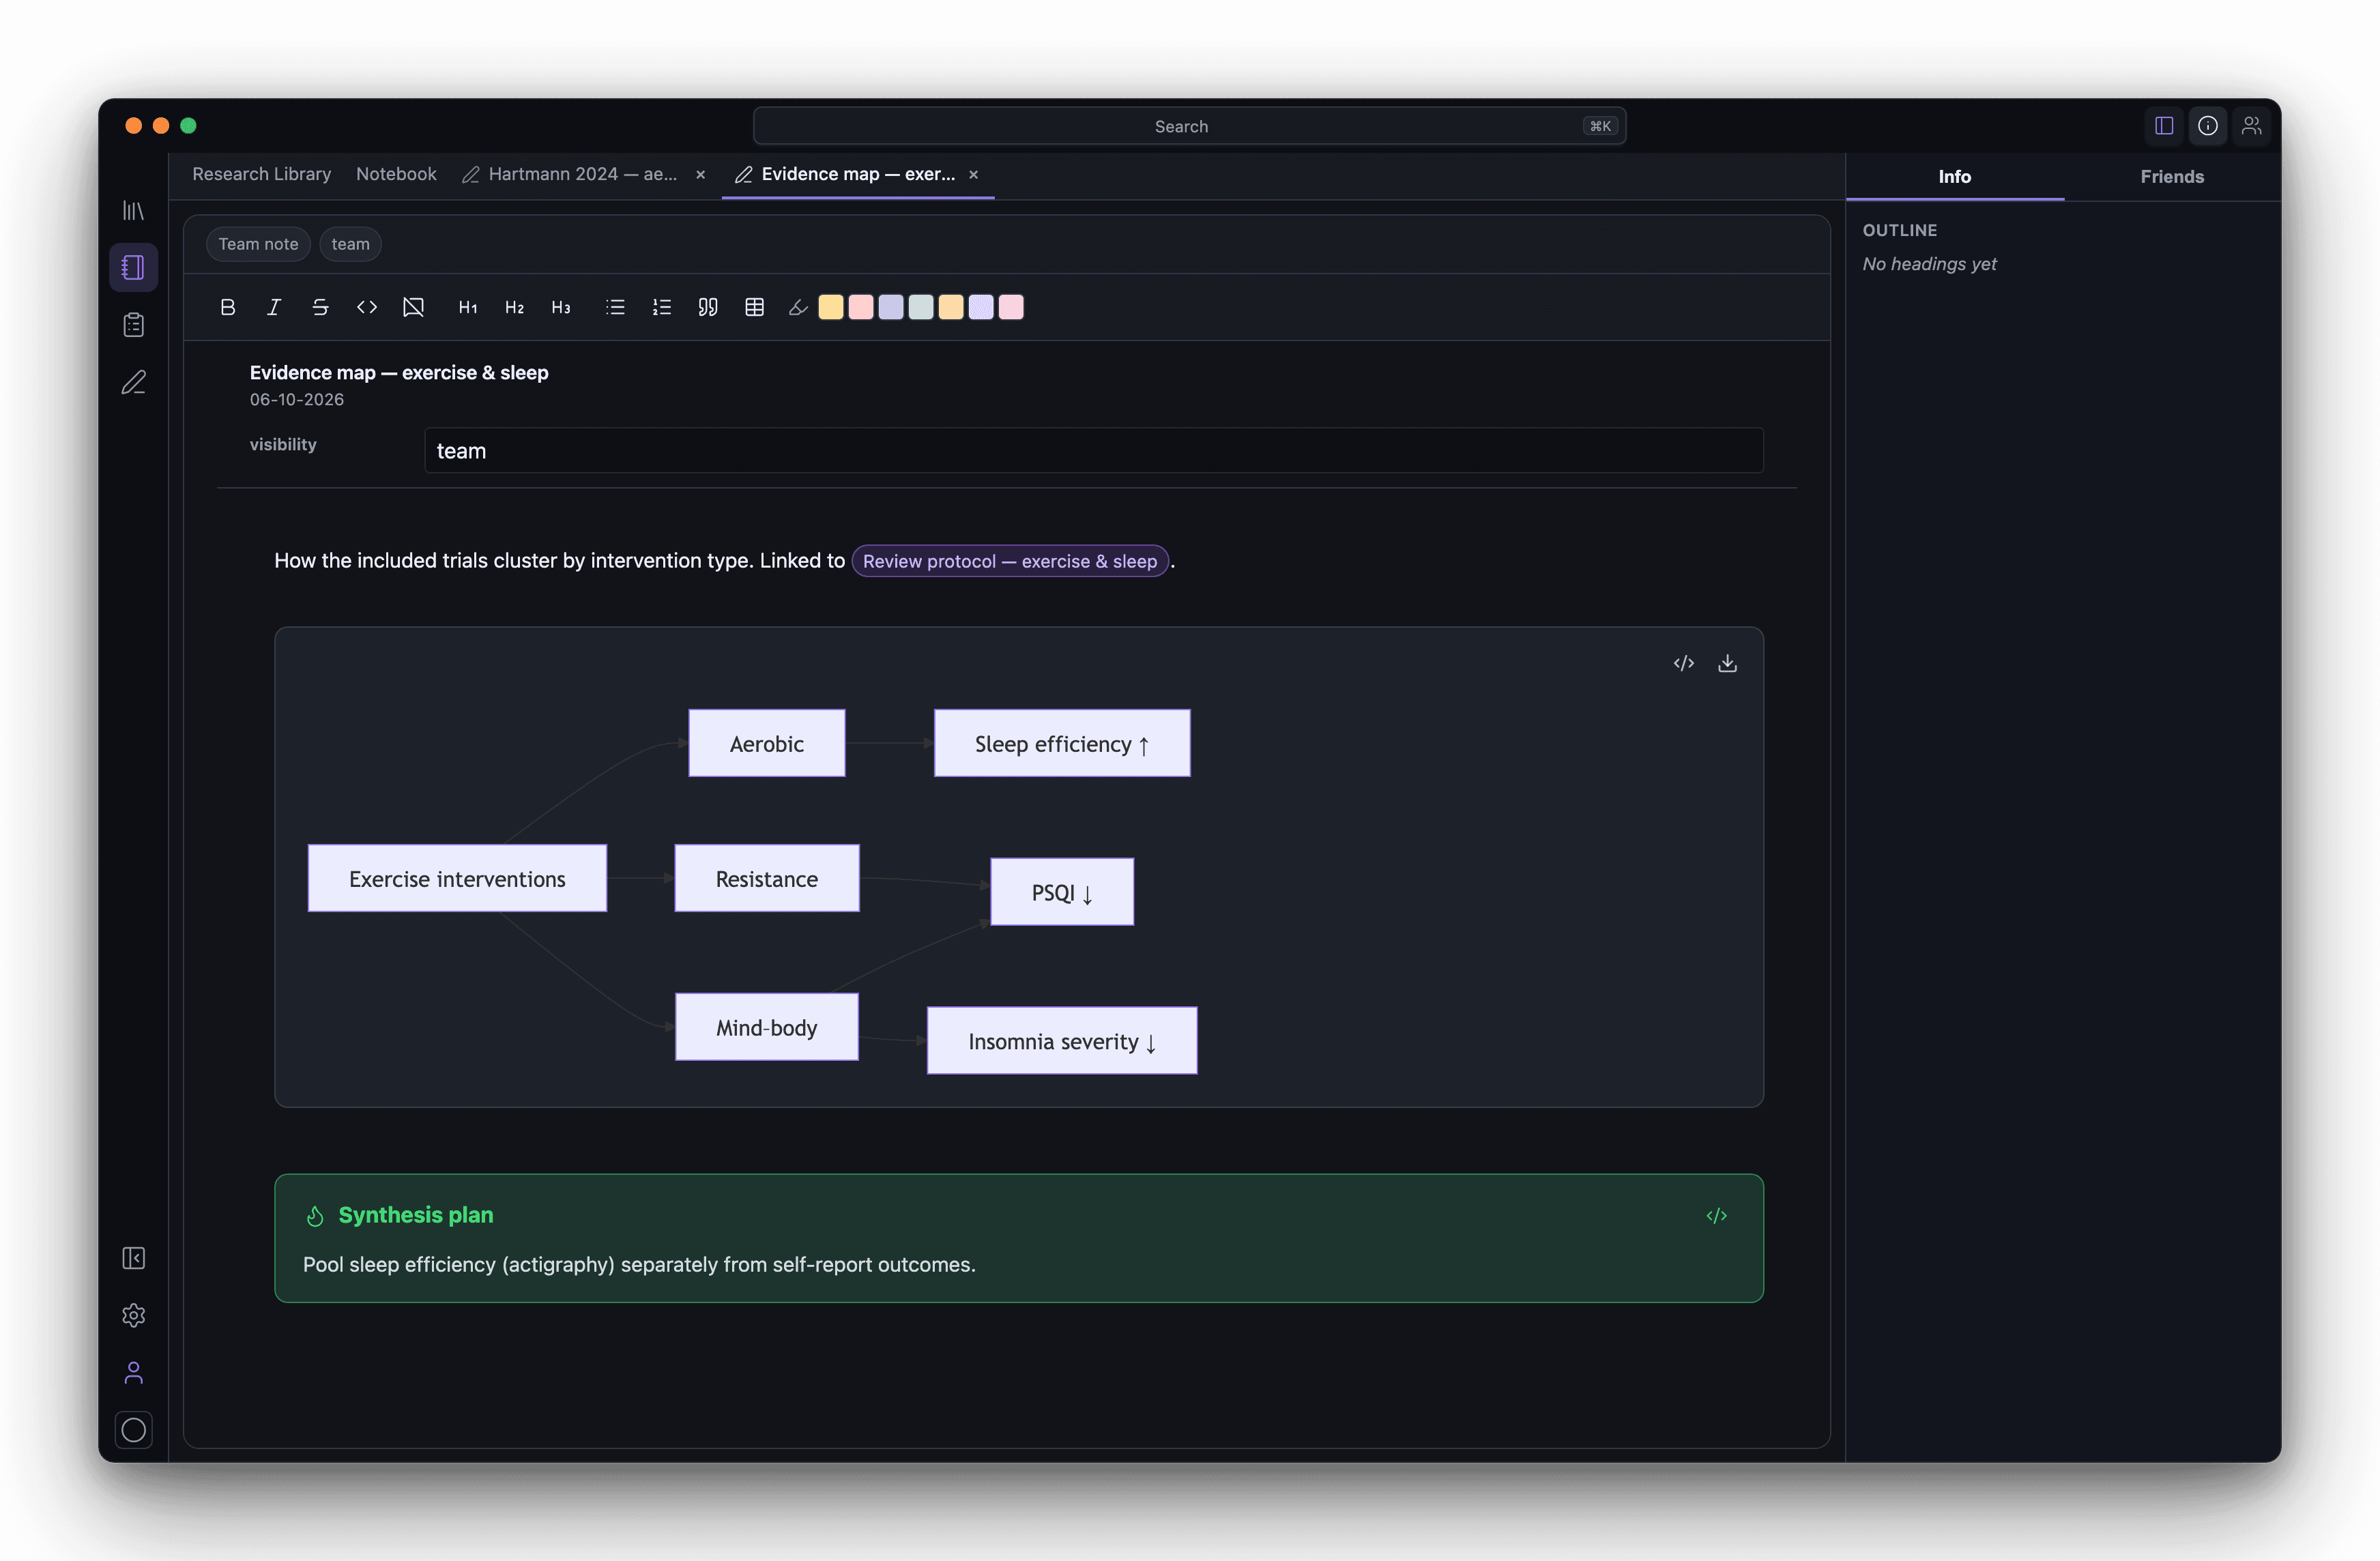The width and height of the screenshot is (2380, 1561).
Task: Pick the last pink highlight swatch
Action: (1011, 307)
